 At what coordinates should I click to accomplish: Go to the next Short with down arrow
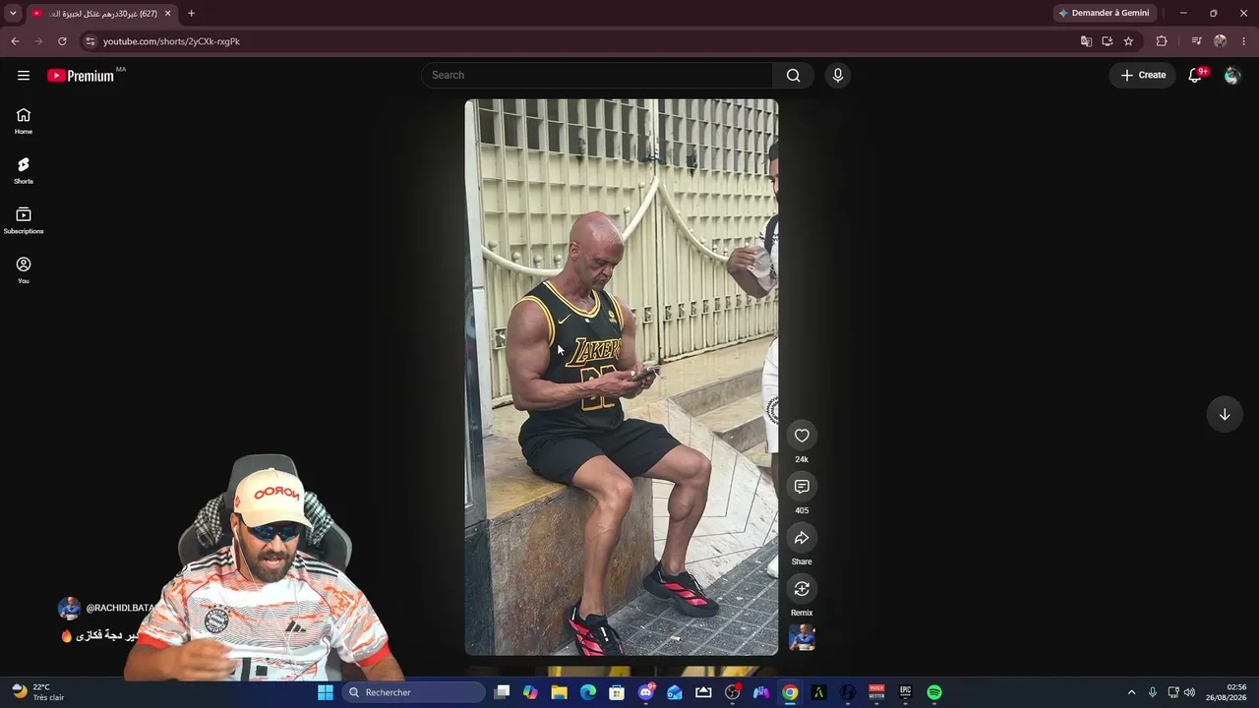(1225, 414)
